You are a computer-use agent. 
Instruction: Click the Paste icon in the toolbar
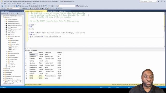[43, 6]
